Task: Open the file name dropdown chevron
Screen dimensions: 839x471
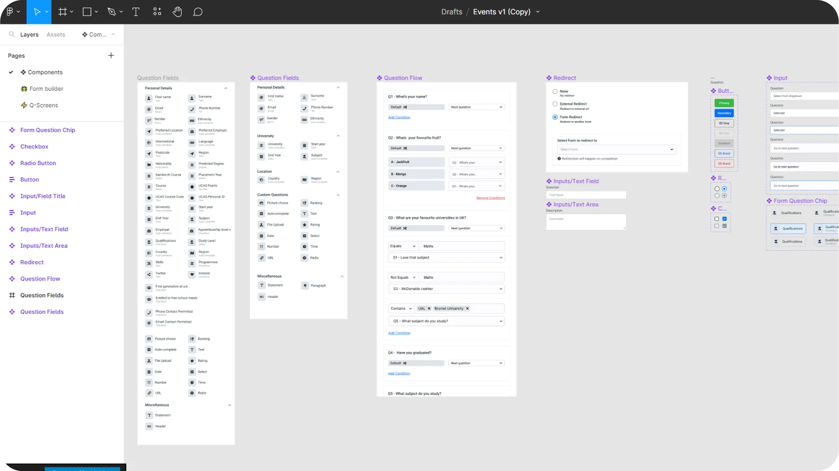Action: click(x=538, y=12)
